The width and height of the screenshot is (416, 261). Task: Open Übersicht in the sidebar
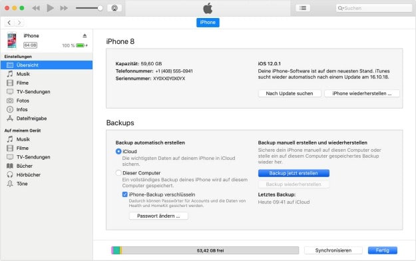click(47, 65)
